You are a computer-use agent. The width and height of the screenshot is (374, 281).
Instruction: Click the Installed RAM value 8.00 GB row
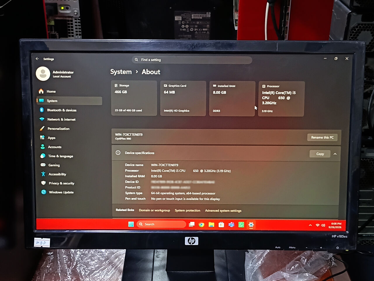coord(156,176)
